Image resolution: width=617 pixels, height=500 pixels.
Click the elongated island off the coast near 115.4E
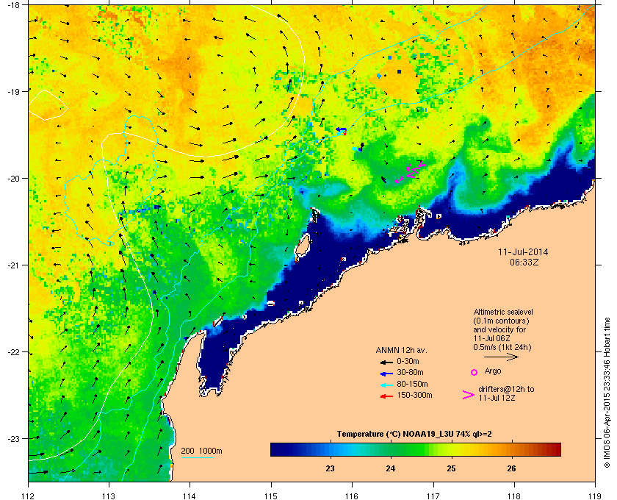[302, 245]
